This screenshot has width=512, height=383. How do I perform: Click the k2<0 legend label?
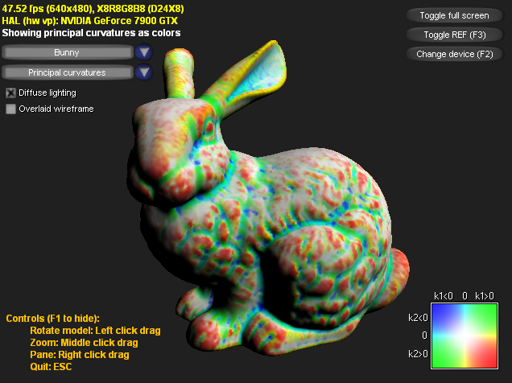point(418,318)
